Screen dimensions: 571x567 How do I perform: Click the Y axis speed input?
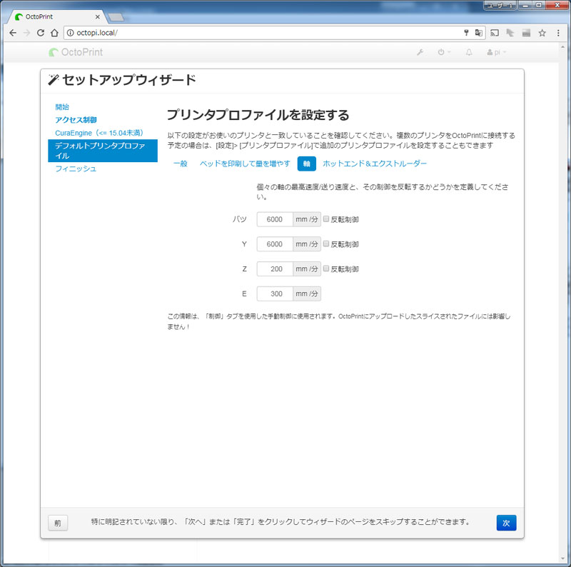click(275, 244)
